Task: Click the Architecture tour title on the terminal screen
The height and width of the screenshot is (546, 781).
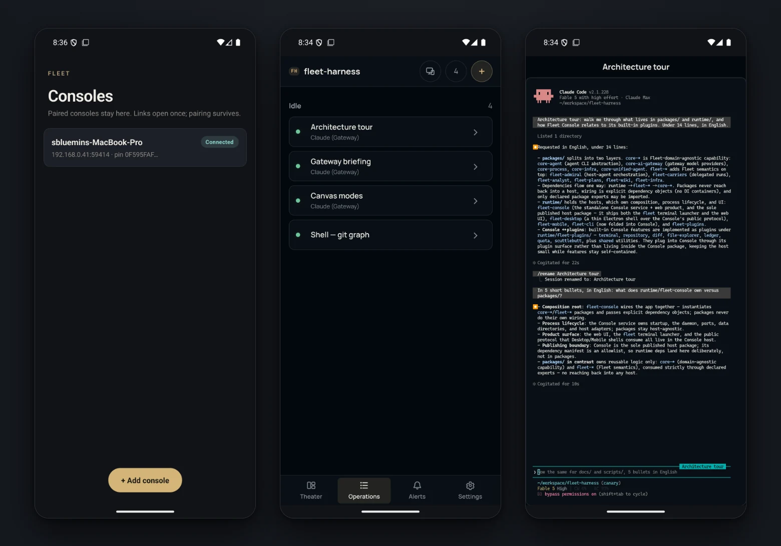Action: pyautogui.click(x=636, y=67)
